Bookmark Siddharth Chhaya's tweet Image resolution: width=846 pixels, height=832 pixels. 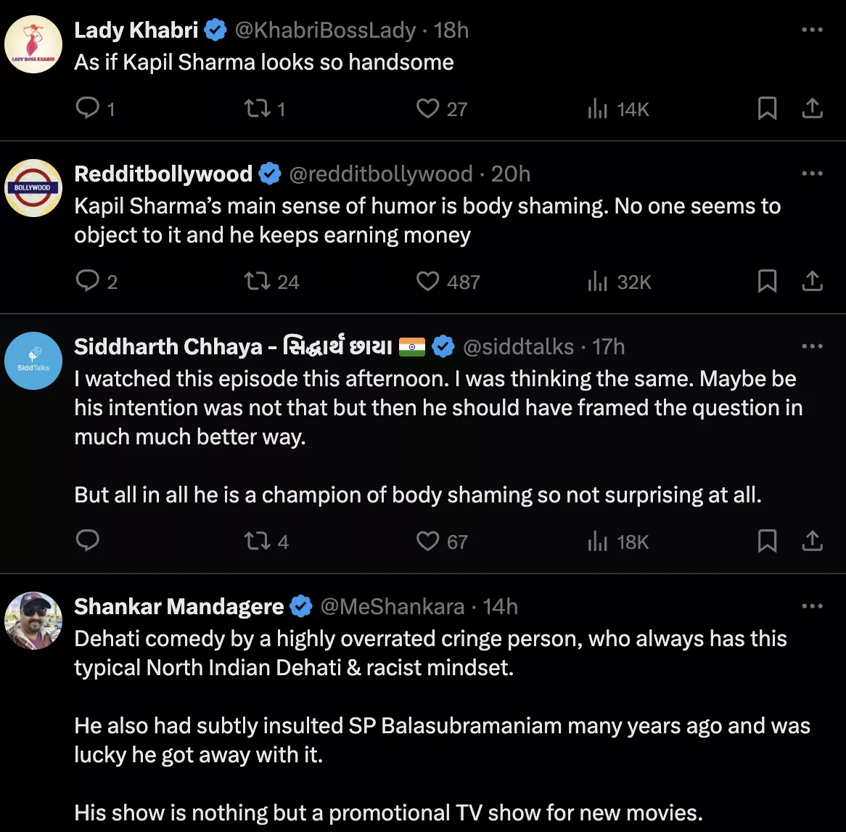[x=767, y=541]
